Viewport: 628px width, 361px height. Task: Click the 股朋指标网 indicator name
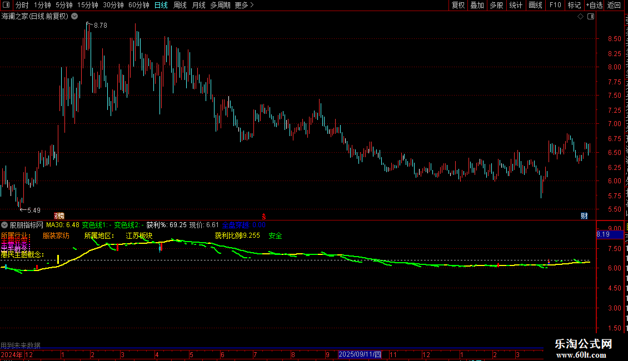(x=27, y=225)
